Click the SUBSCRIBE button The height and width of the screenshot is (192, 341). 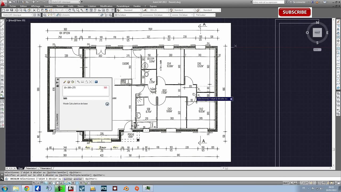tap(295, 12)
